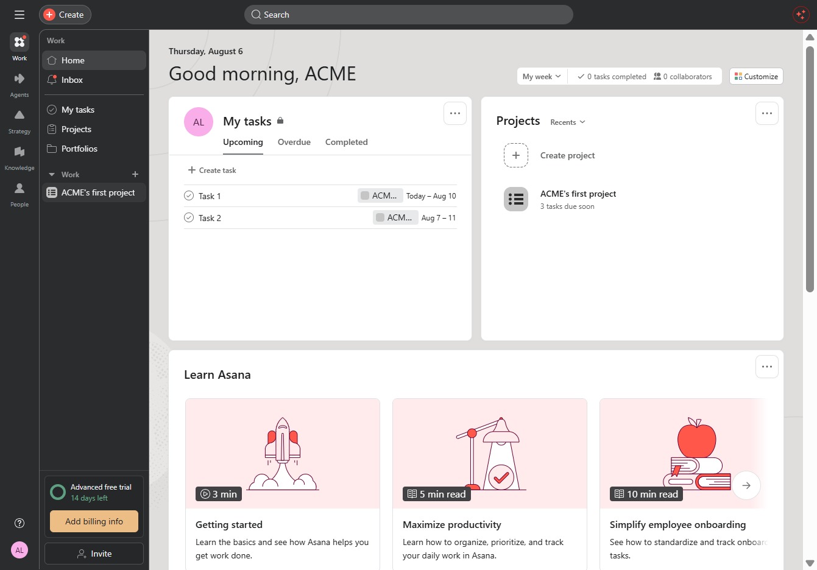Image resolution: width=817 pixels, height=570 pixels.
Task: Click the Create project link
Action: coord(568,155)
